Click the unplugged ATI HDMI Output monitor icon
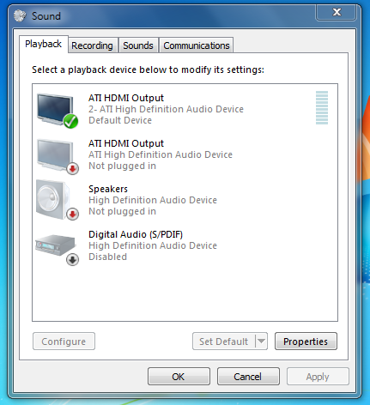The width and height of the screenshot is (370, 405). (x=55, y=155)
